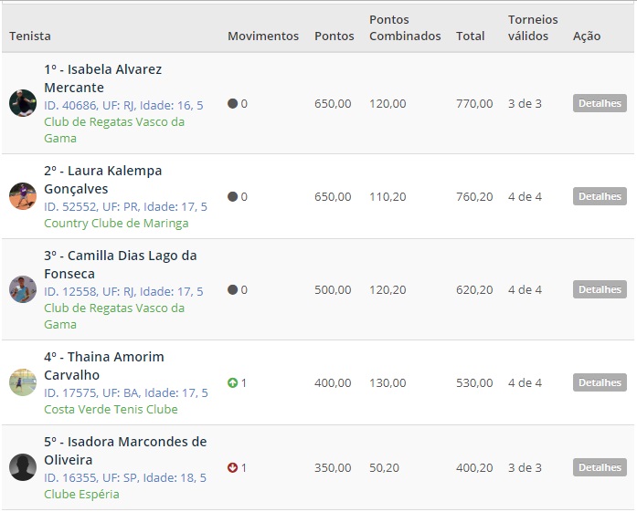View Detalhes for Camilla Dias Lago
The width and height of the screenshot is (637, 512).
600,290
